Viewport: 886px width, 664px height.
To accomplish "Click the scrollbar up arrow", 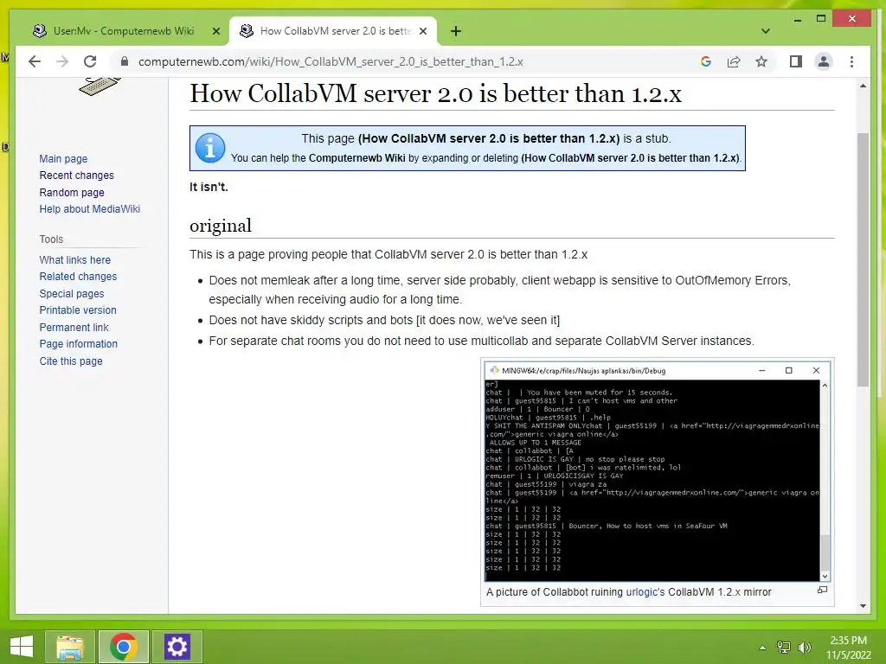I will pos(863,86).
